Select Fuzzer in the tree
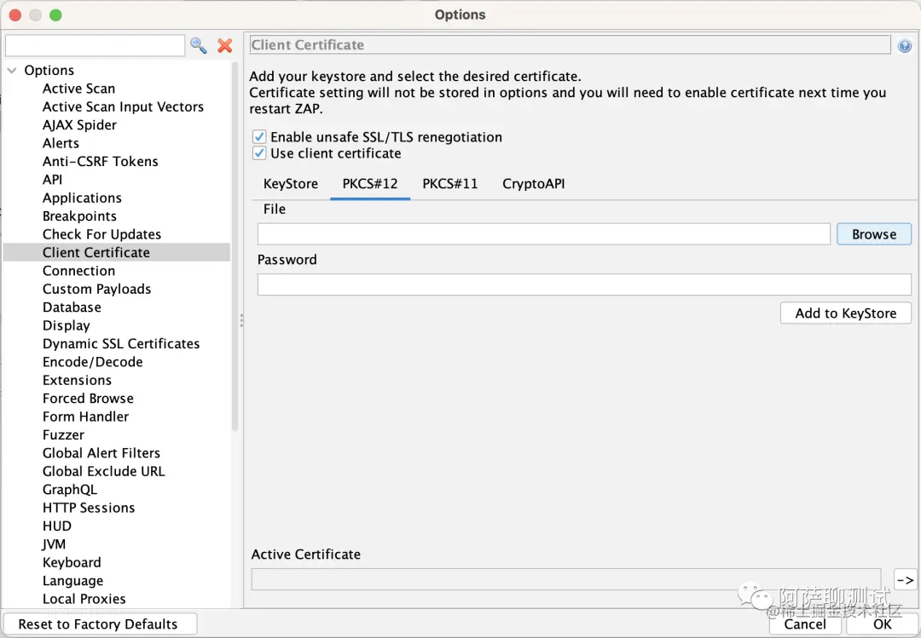 click(63, 434)
